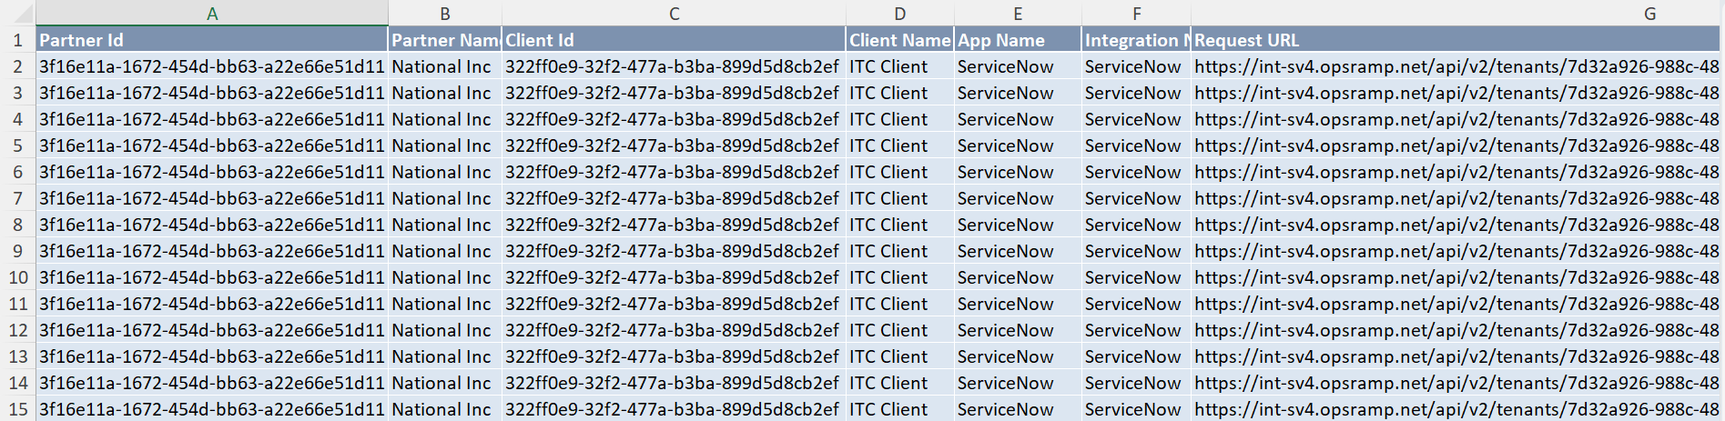The height and width of the screenshot is (421, 1725).
Task: Select 'ITC Client' cell in row 6
Action: (900, 172)
